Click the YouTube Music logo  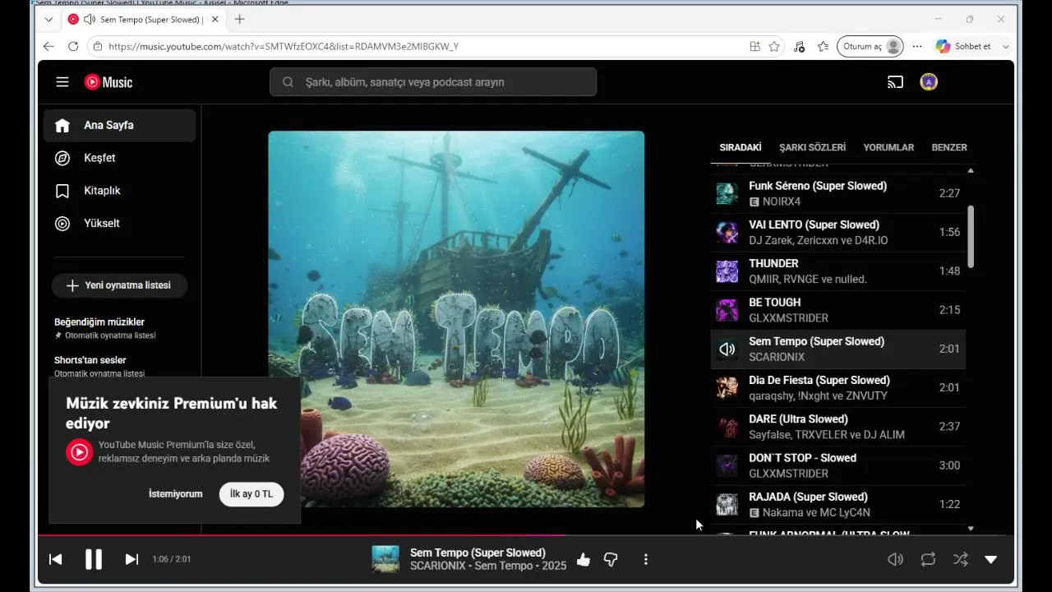(108, 82)
